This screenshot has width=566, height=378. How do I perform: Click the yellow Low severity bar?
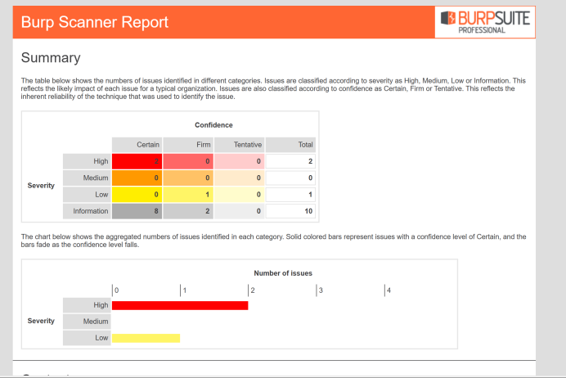(146, 338)
